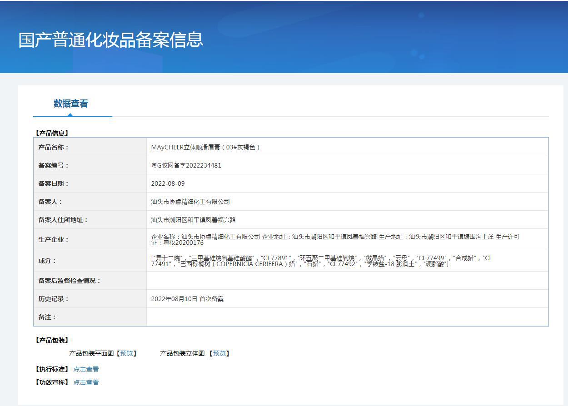Click the 备案人： row label
Viewport: 568px width, 406px height.
point(50,202)
